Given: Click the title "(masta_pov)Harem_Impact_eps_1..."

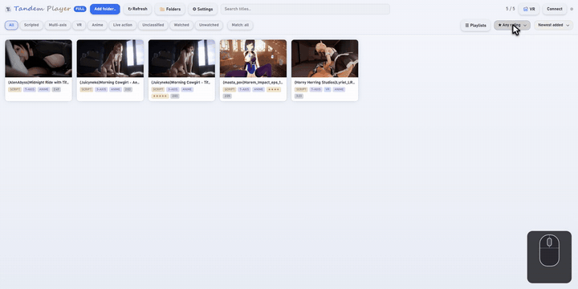Looking at the screenshot, I should coord(253,83).
